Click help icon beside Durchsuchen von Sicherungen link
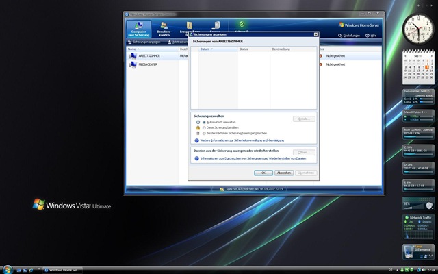This screenshot has width=438, height=274. click(x=196, y=158)
